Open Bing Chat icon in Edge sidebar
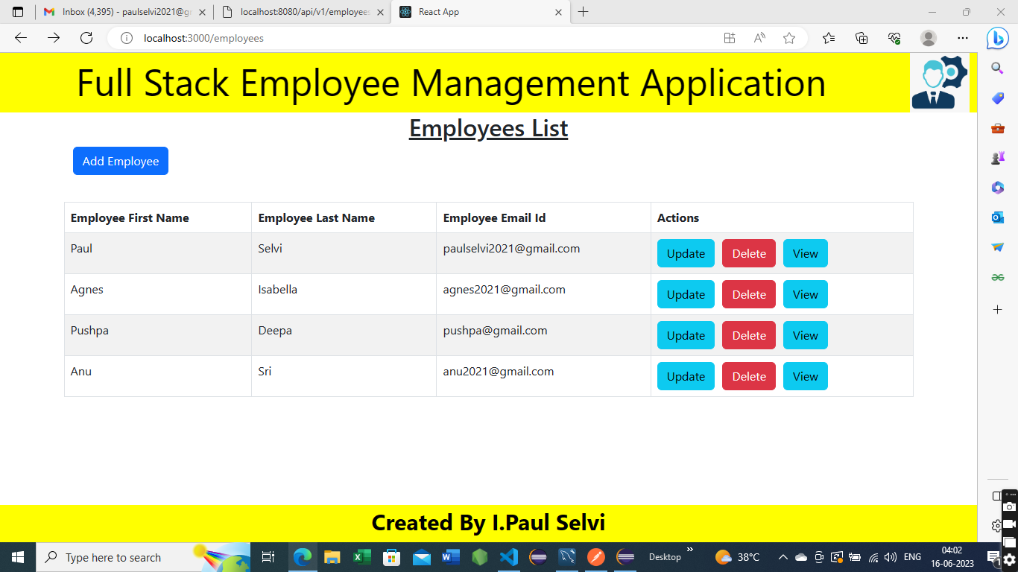Screen dimensions: 1018x572 pyautogui.click(x=997, y=38)
